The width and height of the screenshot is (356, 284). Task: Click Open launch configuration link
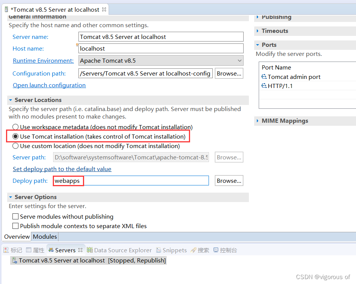[49, 85]
